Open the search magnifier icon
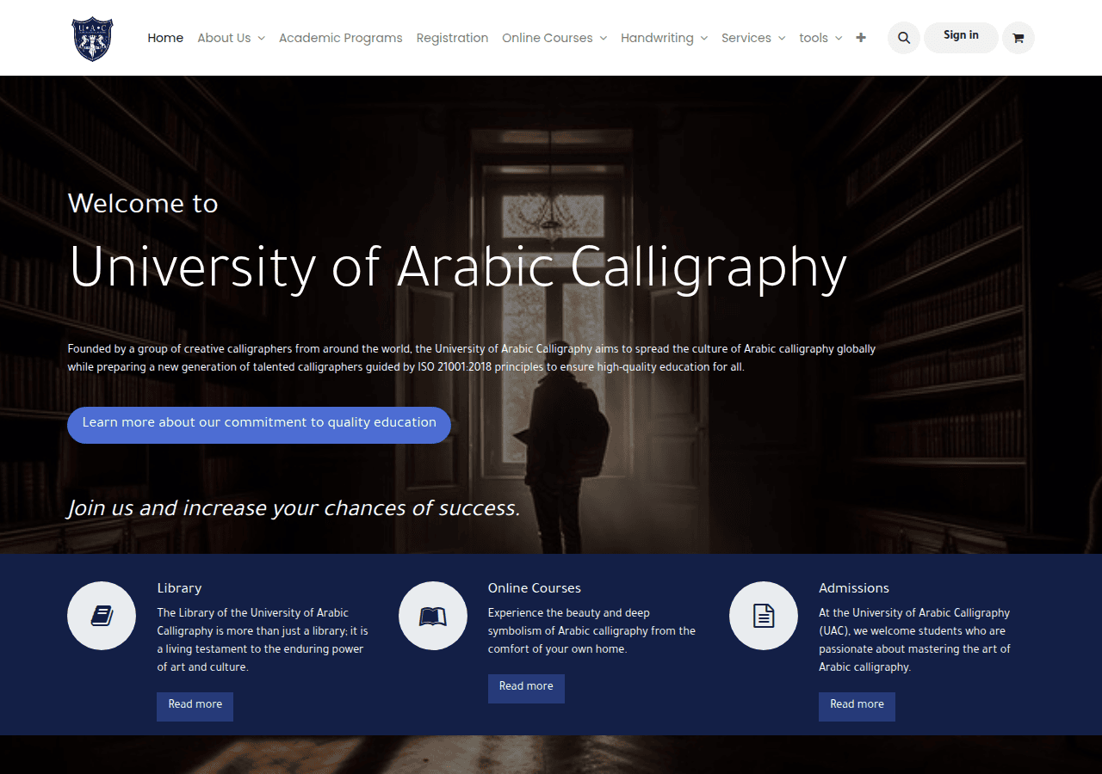The height and width of the screenshot is (774, 1102). pyautogui.click(x=904, y=38)
